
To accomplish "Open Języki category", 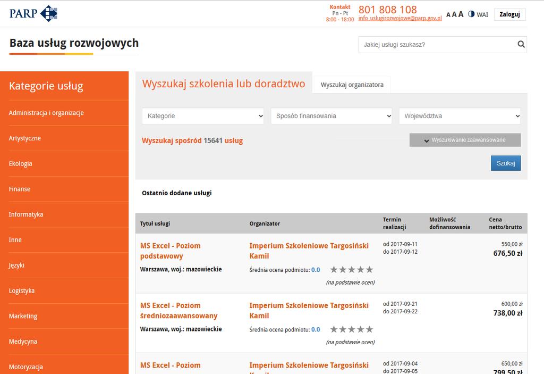I will pos(16,265).
